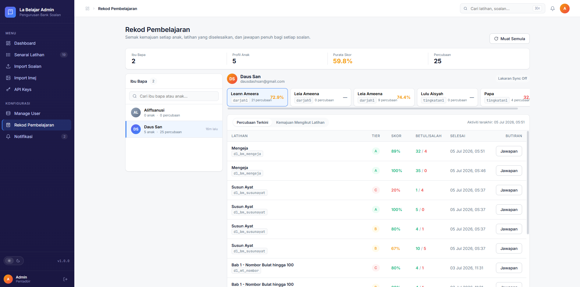Select the Papa child card
580x287 pixels.
pos(505,97)
